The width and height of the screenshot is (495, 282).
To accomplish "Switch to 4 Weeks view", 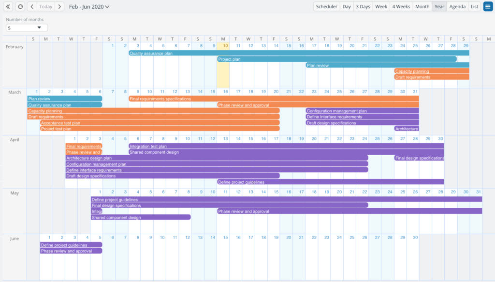I will [401, 7].
